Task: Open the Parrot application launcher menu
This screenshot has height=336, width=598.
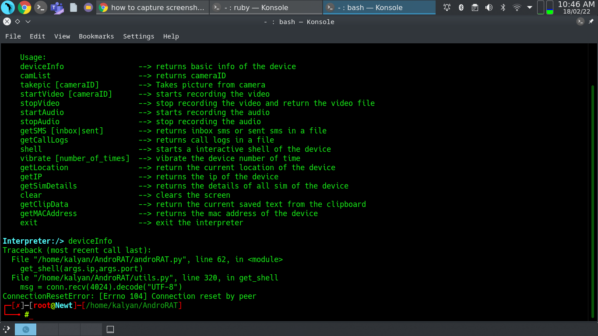Action: click(x=8, y=7)
